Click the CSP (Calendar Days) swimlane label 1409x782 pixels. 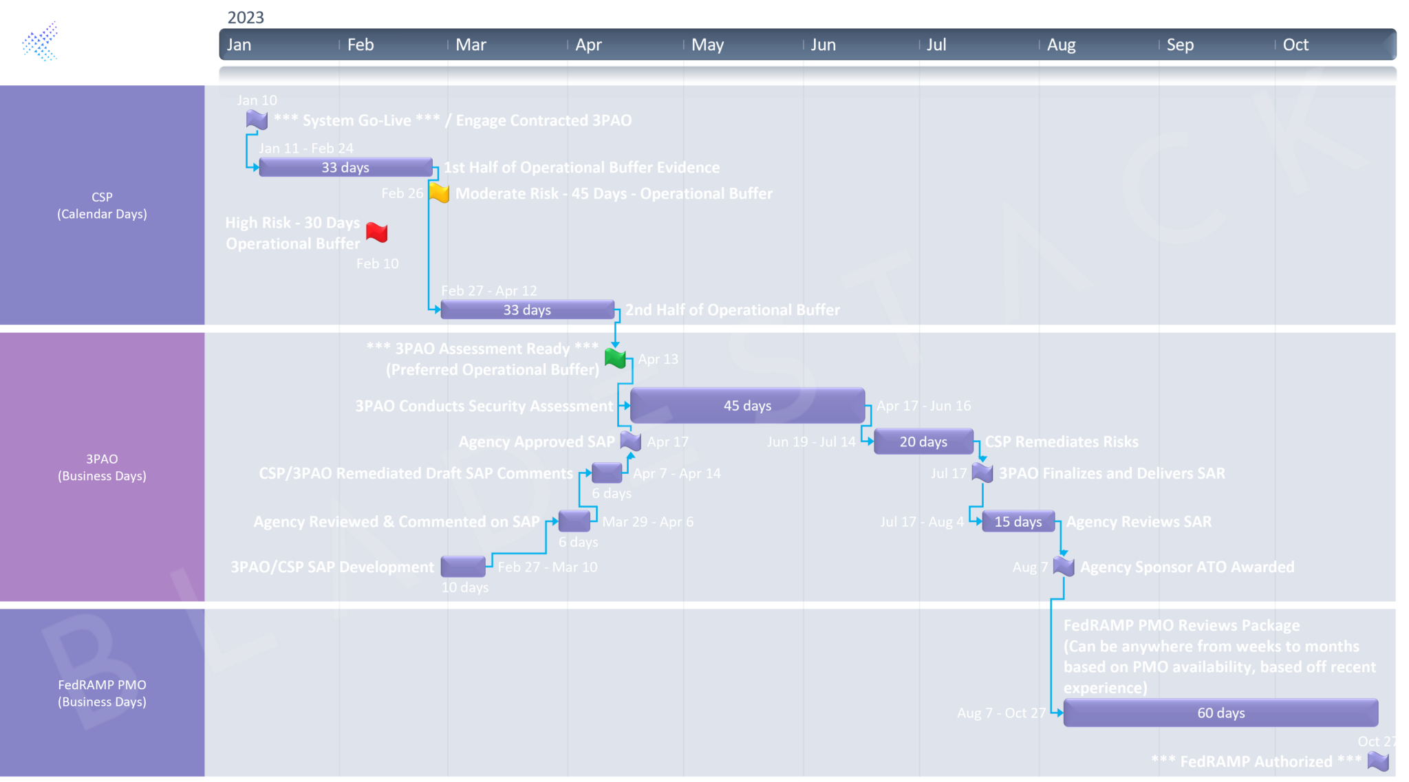click(102, 205)
